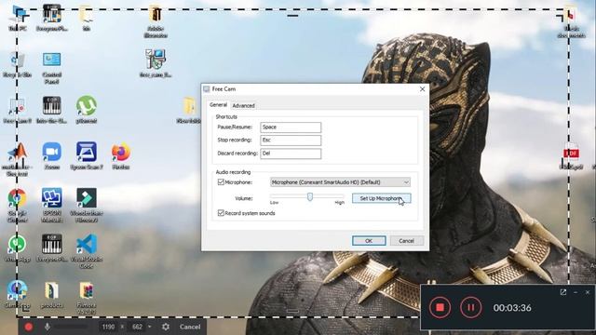Open recording settings gear in Free Cam toolbar
The image size is (596, 335).
point(166,327)
